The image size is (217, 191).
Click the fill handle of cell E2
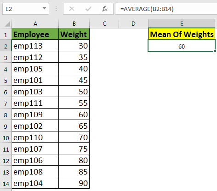(215, 51)
